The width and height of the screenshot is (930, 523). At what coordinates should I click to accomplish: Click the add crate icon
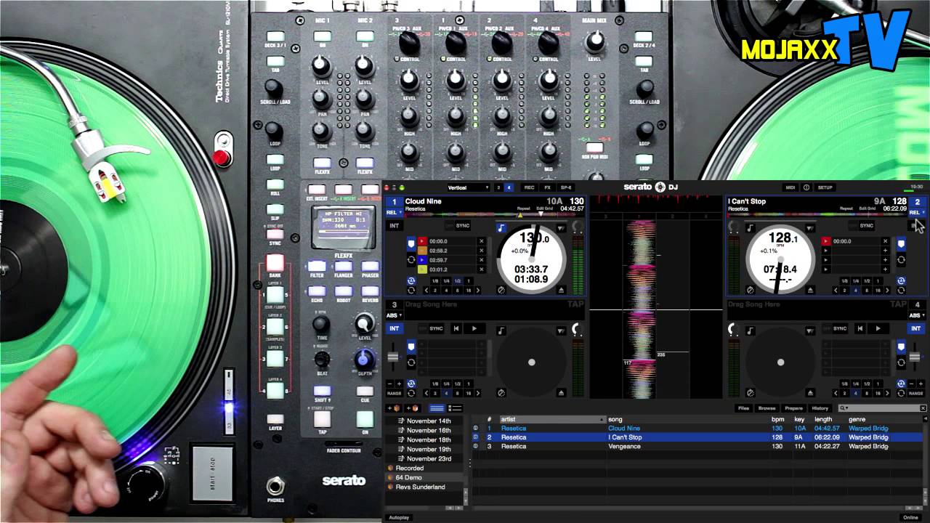[x=394, y=408]
